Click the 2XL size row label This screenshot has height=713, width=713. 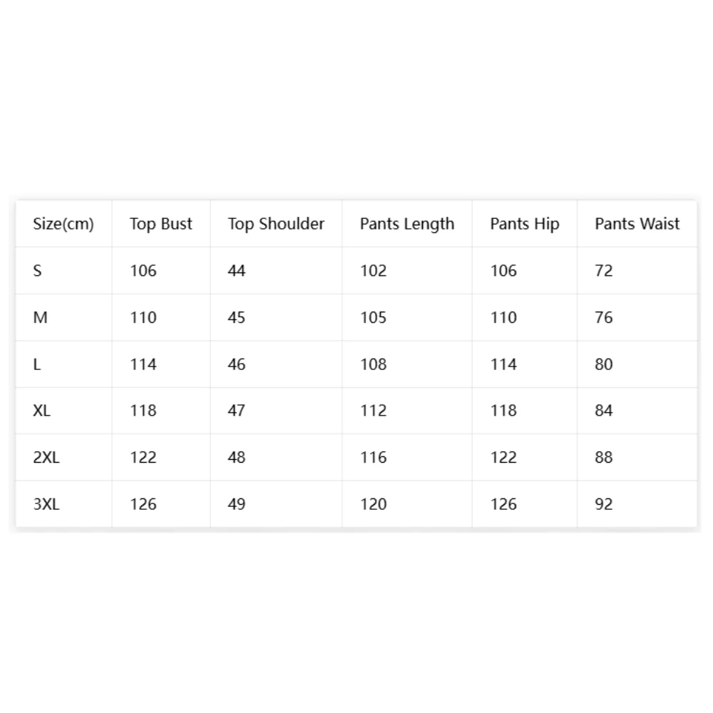coord(46,457)
